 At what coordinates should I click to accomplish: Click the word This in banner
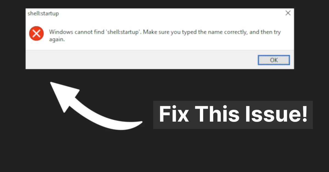coord(217,114)
